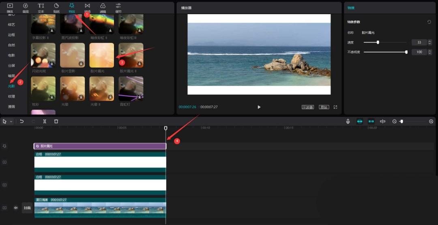Mute the main video track audio
Viewport: 438px width, 225px height.
[x=16, y=208]
